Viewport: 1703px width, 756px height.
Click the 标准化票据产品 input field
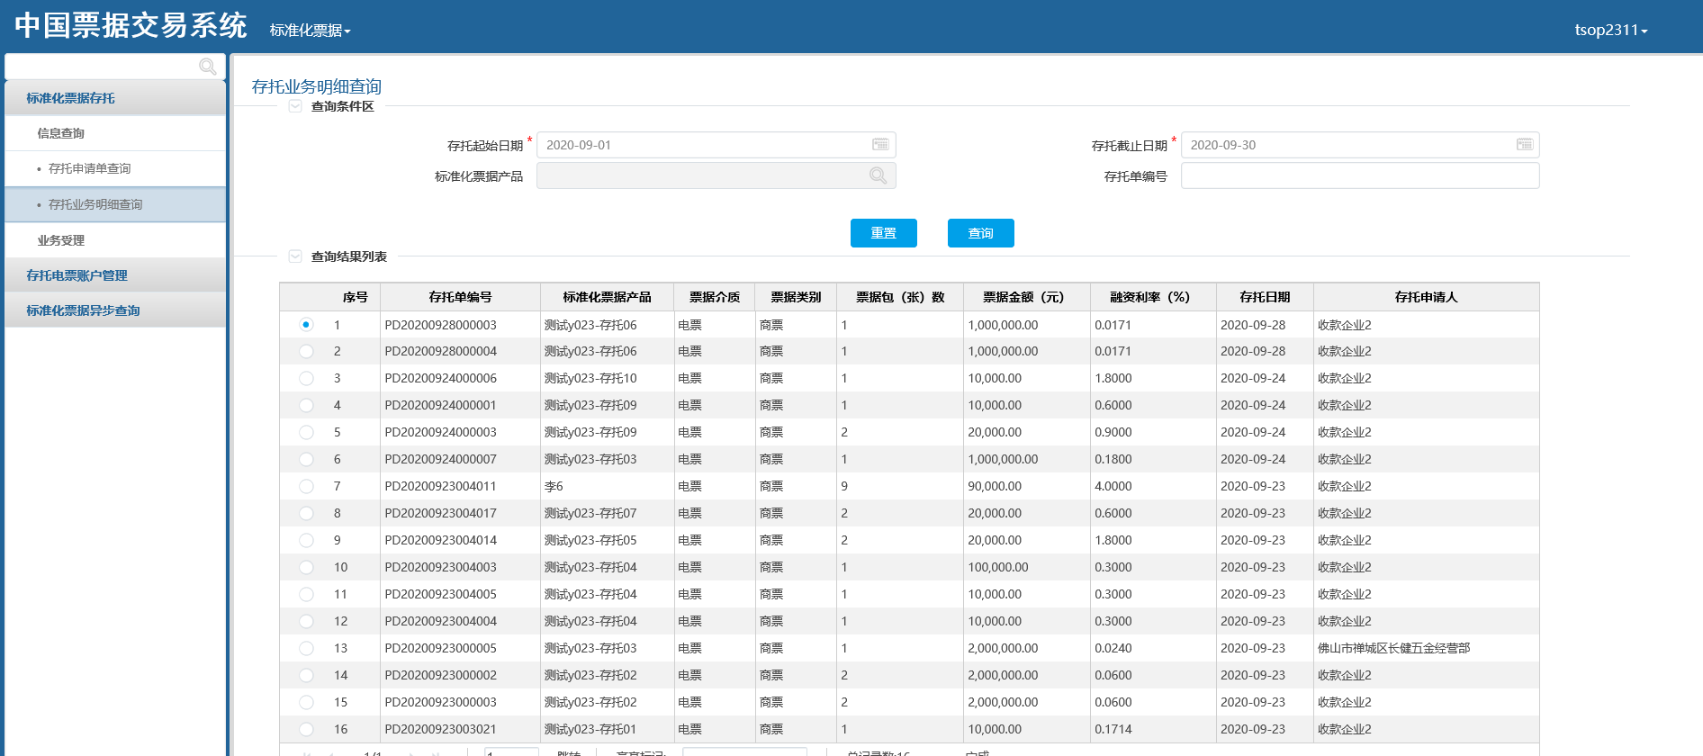pyautogui.click(x=716, y=175)
